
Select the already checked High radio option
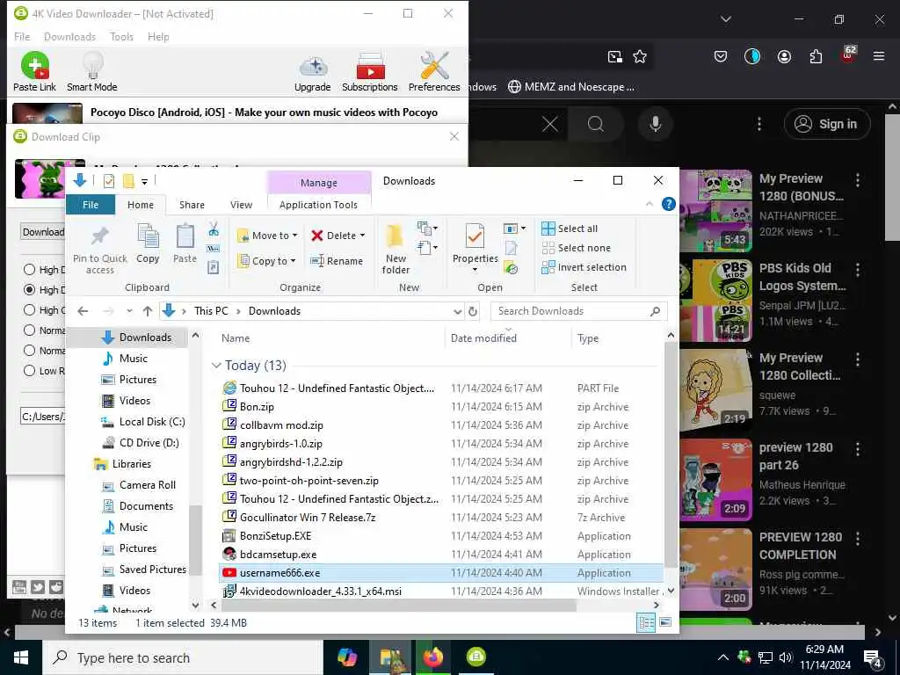29,290
